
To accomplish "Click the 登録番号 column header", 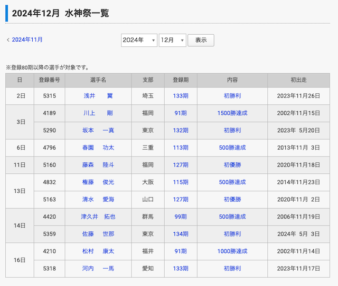I will pos(49,80).
